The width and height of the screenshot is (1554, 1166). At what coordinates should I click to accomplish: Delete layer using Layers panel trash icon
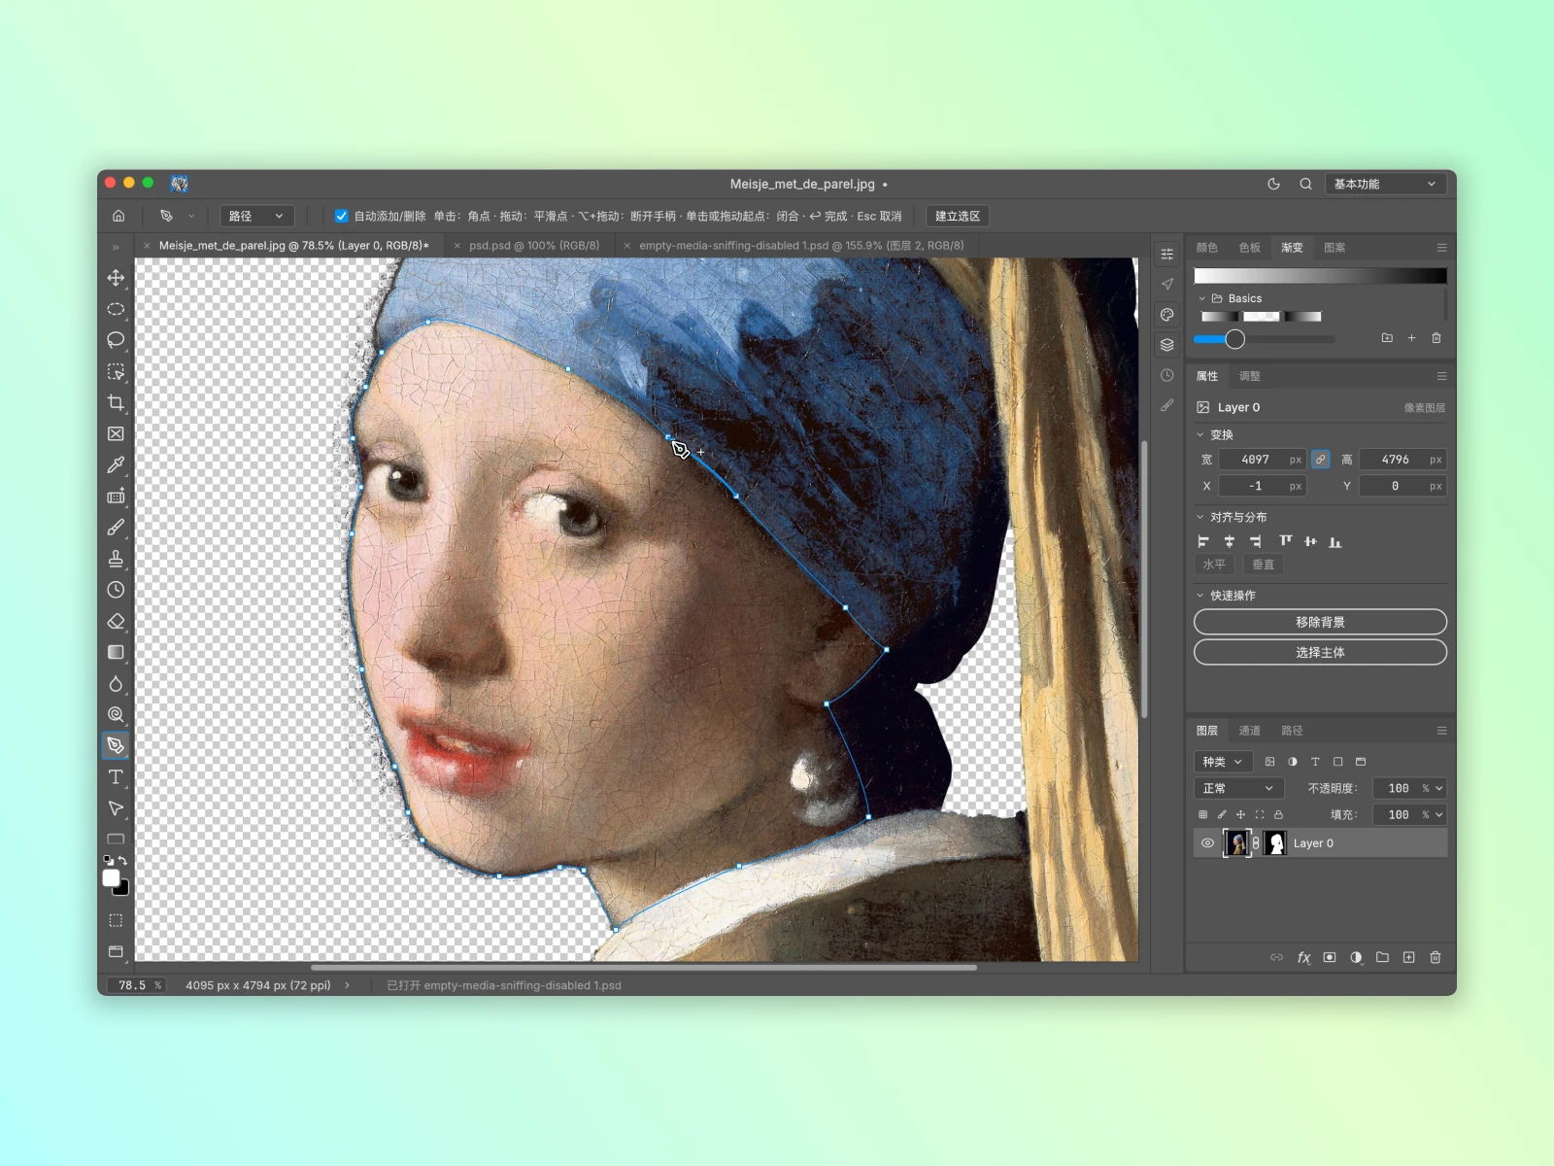[x=1436, y=957]
